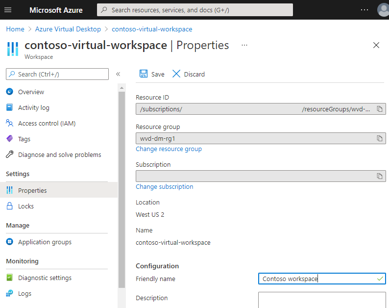Click the search magnifier icon in top bar
Image resolution: width=389 pixels, height=308 pixels.
point(104,10)
